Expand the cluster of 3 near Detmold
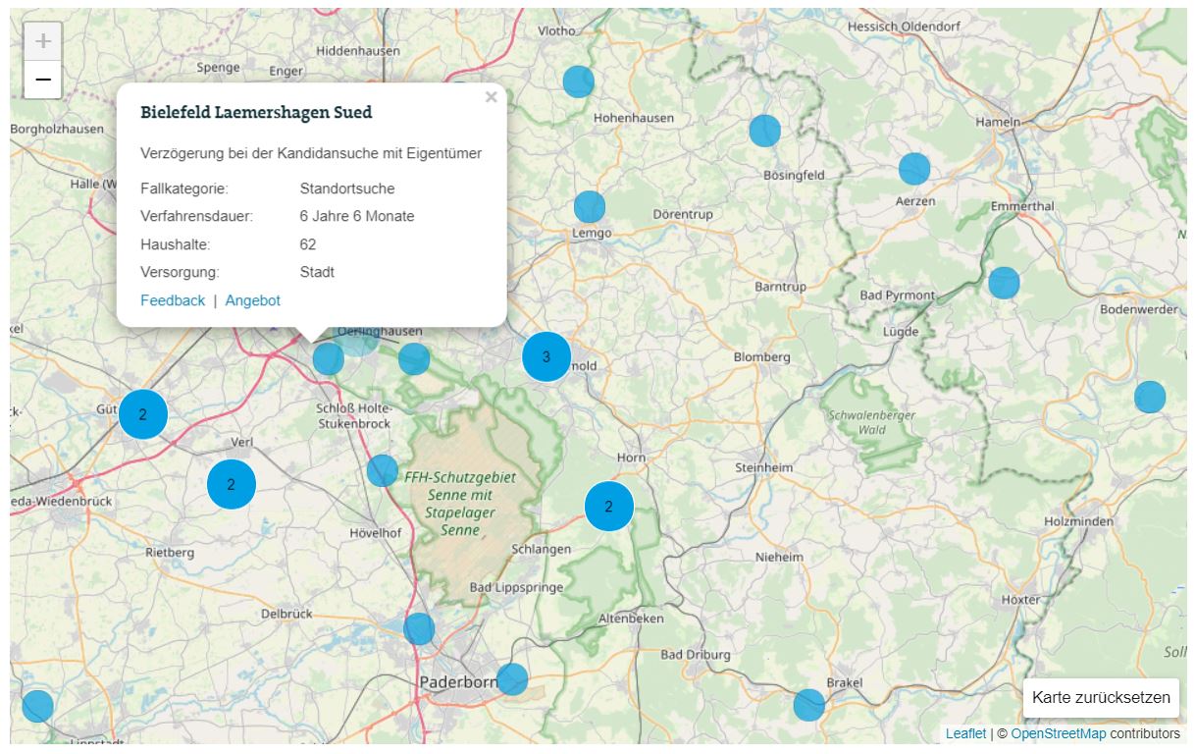1195x754 pixels. [x=546, y=356]
